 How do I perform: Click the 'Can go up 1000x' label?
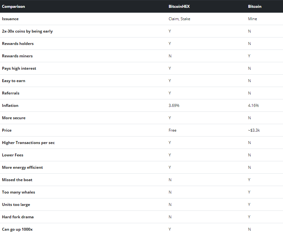pos(17,229)
